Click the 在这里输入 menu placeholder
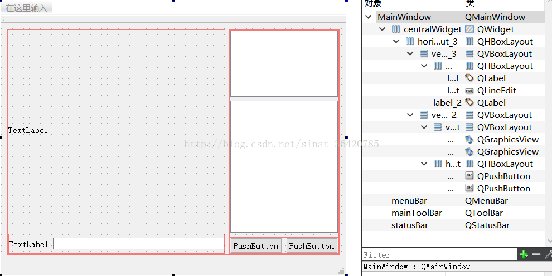552x276 pixels. click(26, 8)
